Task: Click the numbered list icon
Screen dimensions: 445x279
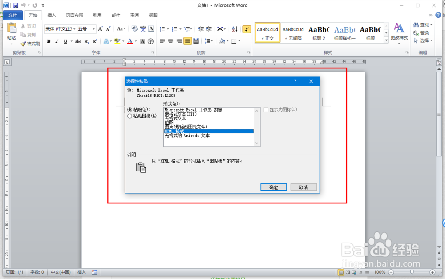Action: [174, 29]
